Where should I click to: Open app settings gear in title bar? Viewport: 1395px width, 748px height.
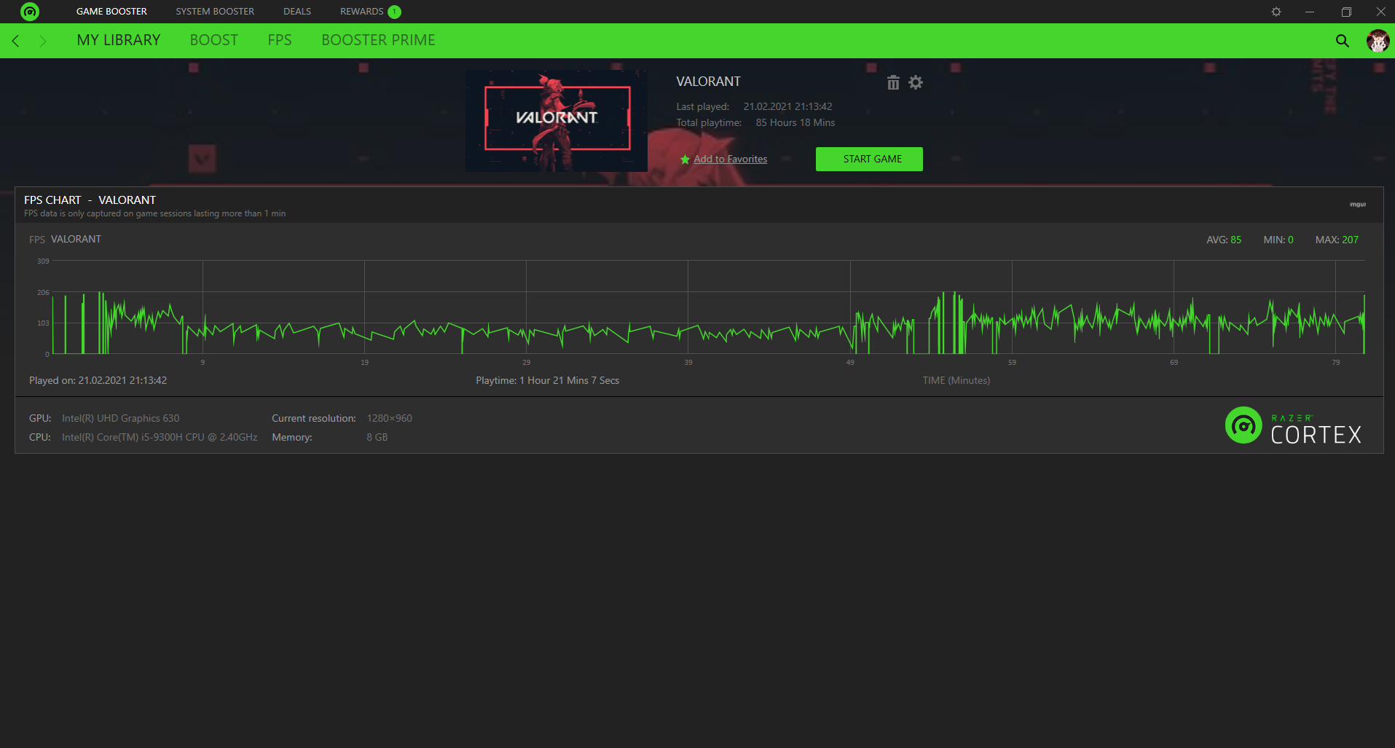[x=1276, y=12]
